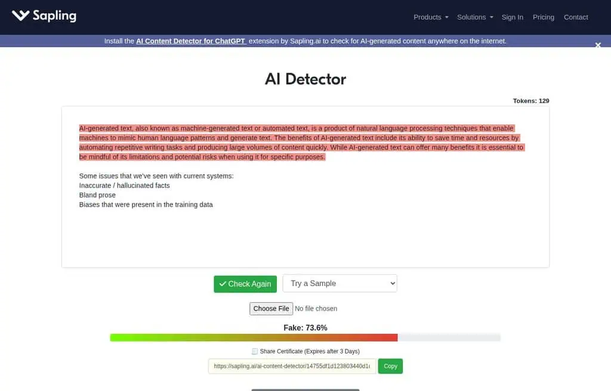Click the Check Again button
Screen dimensions: 611x391
(245, 284)
